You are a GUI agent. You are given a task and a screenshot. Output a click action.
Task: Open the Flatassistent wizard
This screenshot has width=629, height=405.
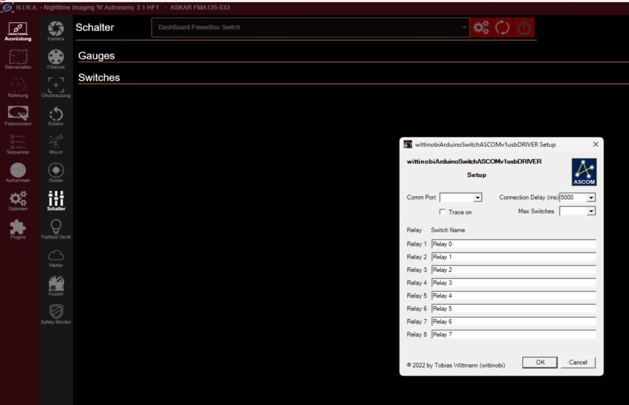tap(18, 116)
